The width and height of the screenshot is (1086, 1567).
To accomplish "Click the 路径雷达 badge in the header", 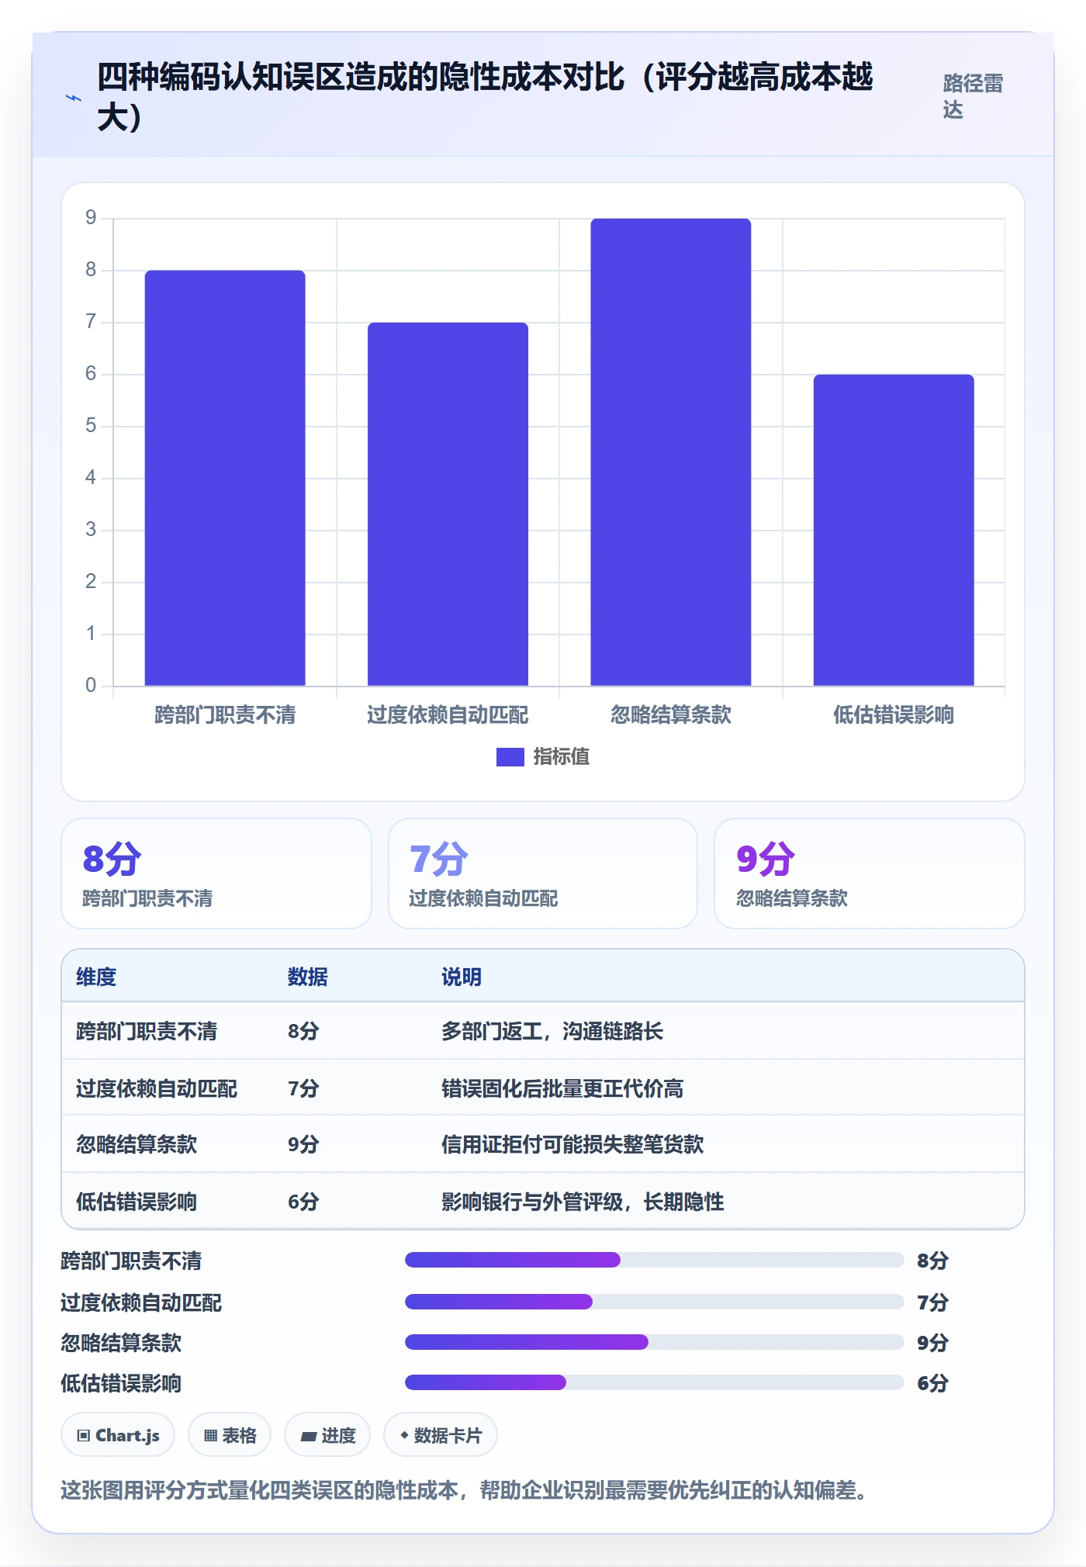I will point(973,96).
